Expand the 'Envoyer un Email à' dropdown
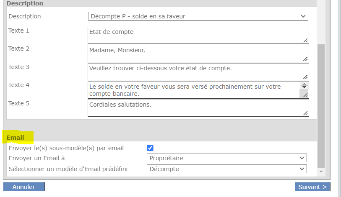The height and width of the screenshot is (197, 341). [227, 158]
